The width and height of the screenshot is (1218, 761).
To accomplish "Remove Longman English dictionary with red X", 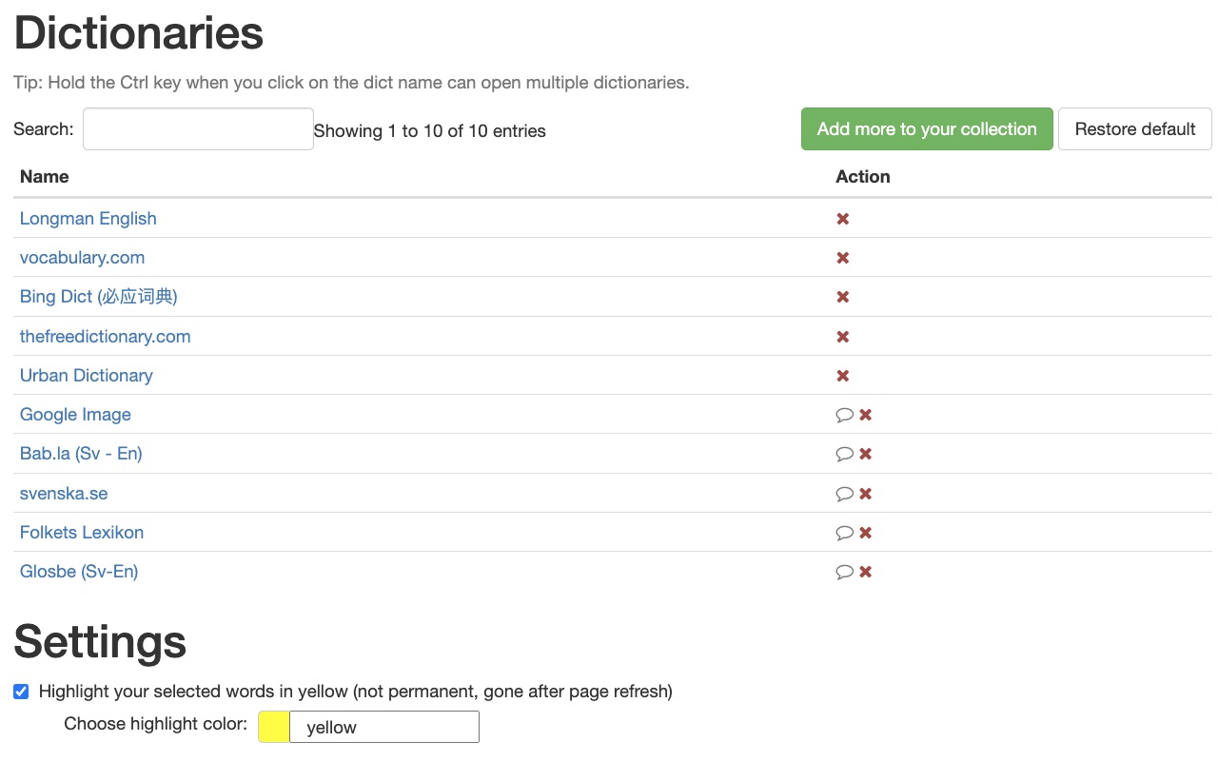I will click(x=842, y=219).
